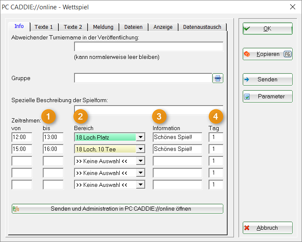The image size is (302, 242).
Task: Click the von field showing 15:00
Action: tap(22, 149)
